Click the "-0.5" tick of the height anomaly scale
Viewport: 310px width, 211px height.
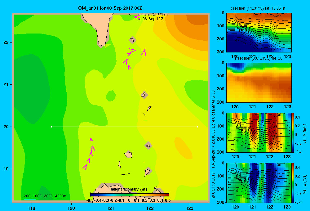90,200
